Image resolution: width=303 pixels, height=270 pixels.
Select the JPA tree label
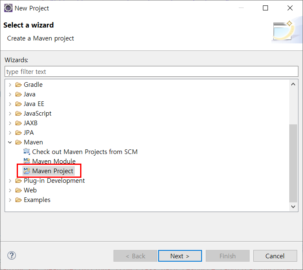(29, 133)
